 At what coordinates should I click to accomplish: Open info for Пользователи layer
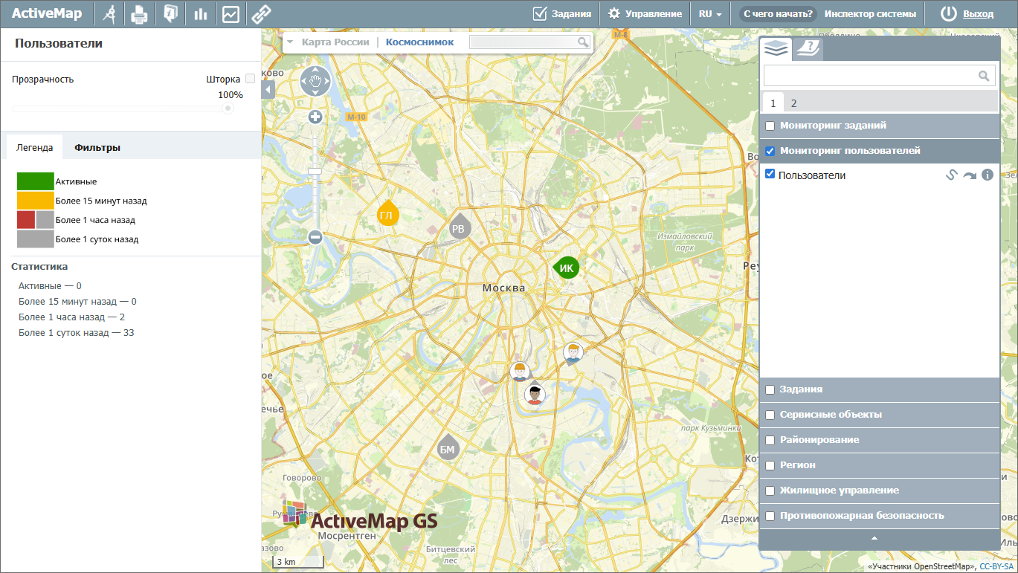[x=988, y=175]
